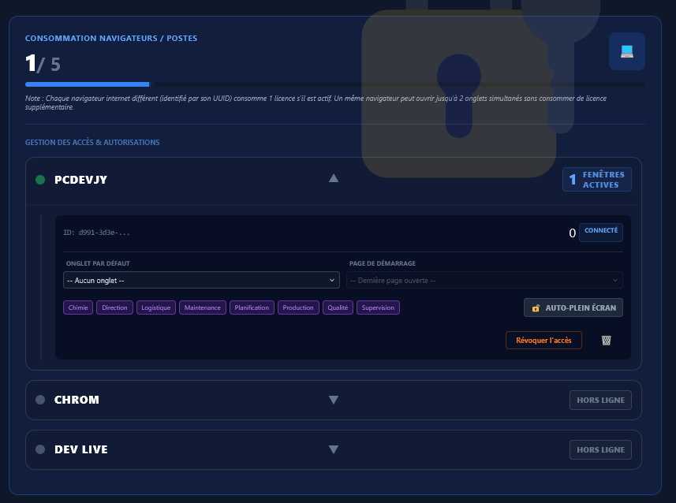The width and height of the screenshot is (676, 503).
Task: Expand the DEV LIVE row arrow
Action: point(334,449)
